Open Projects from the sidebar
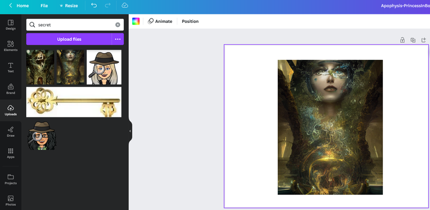430x210 pixels. point(11,179)
